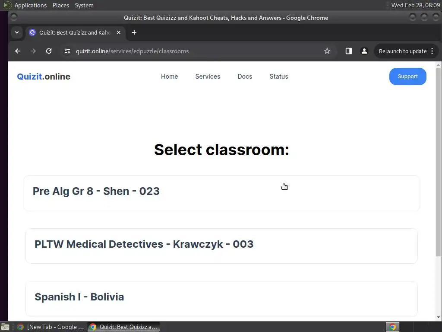Click the Applications menu logo icon
This screenshot has width=442, height=332.
7,5
